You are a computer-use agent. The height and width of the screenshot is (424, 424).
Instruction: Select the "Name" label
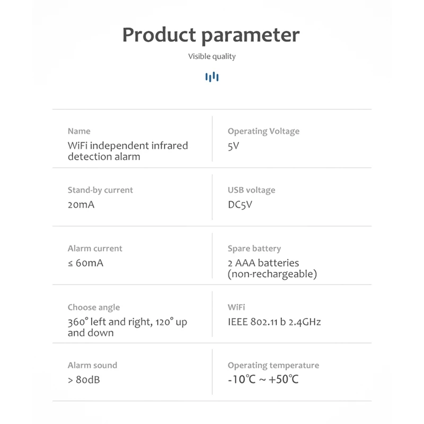79,131
